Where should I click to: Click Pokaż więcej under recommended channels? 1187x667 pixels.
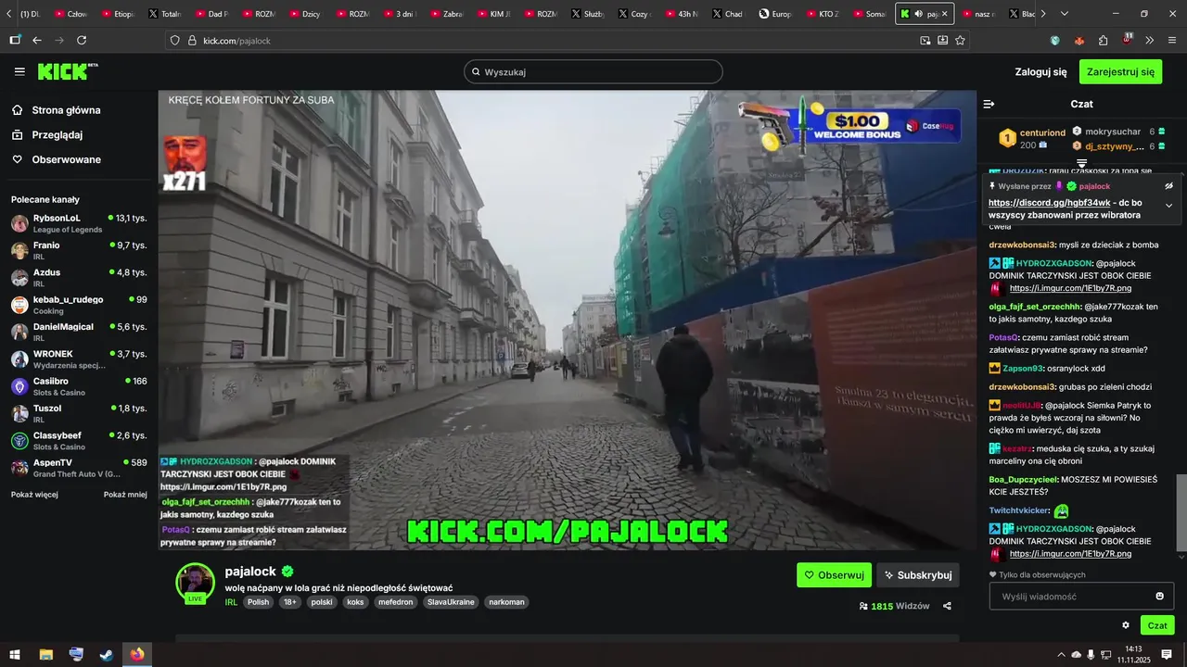point(34,495)
